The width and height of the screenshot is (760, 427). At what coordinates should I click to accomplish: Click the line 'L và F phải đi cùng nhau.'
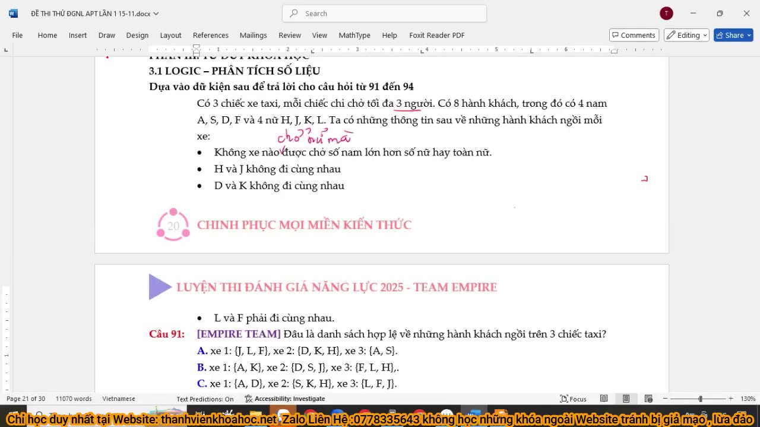(274, 318)
